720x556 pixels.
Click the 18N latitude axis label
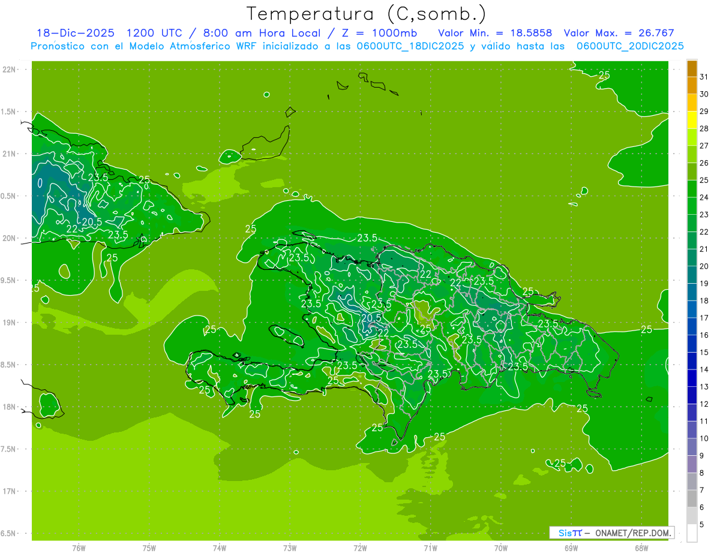coord(10,407)
